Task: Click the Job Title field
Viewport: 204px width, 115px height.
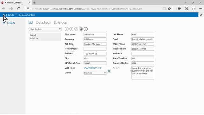Action: 95,44
